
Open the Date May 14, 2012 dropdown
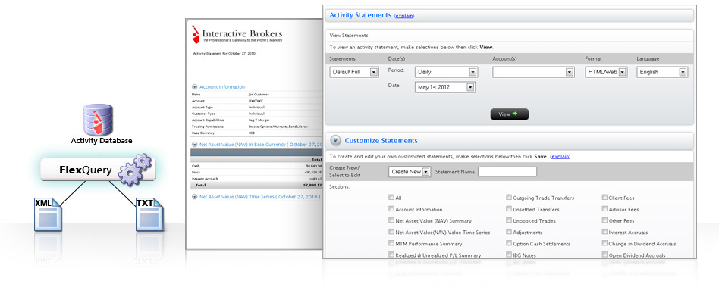coord(444,87)
